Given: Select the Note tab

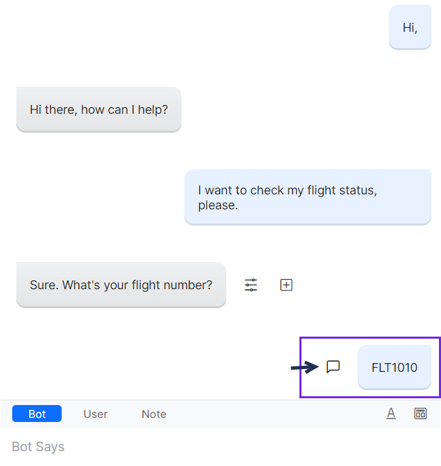Looking at the screenshot, I should 154,414.
